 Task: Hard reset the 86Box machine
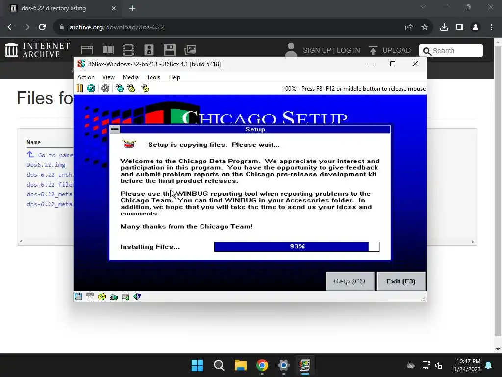click(x=91, y=88)
